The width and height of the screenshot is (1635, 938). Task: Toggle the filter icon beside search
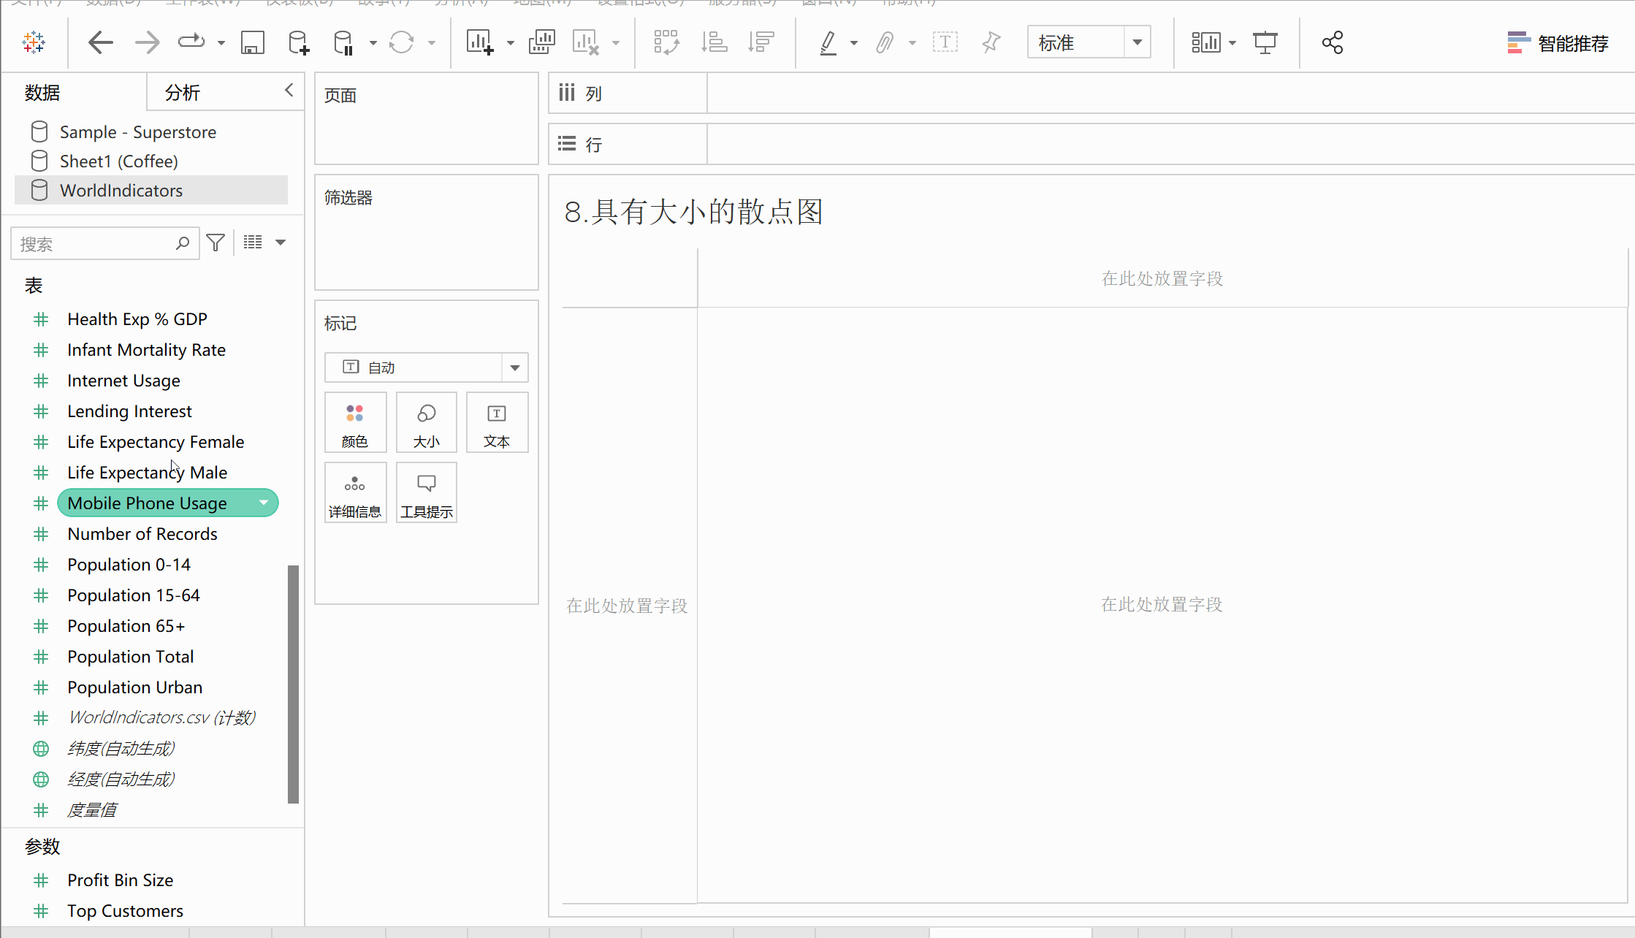coord(216,243)
